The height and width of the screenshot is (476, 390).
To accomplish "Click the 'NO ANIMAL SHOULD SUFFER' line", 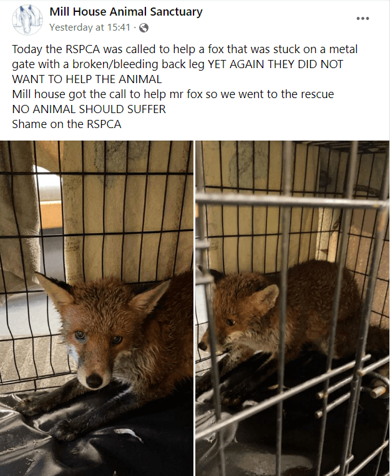I will pos(89,109).
